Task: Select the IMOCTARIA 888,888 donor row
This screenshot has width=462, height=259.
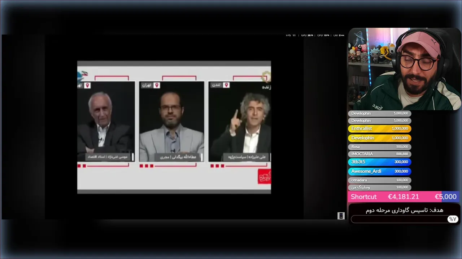Action: tap(380, 154)
